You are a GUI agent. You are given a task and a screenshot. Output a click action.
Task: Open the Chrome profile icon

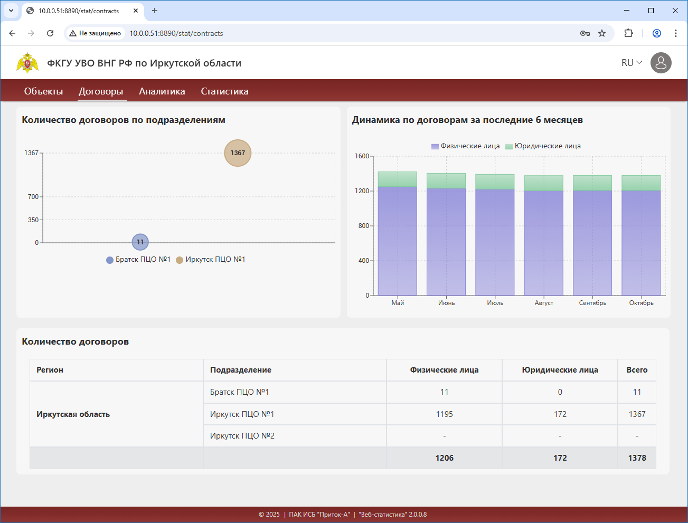coord(657,33)
